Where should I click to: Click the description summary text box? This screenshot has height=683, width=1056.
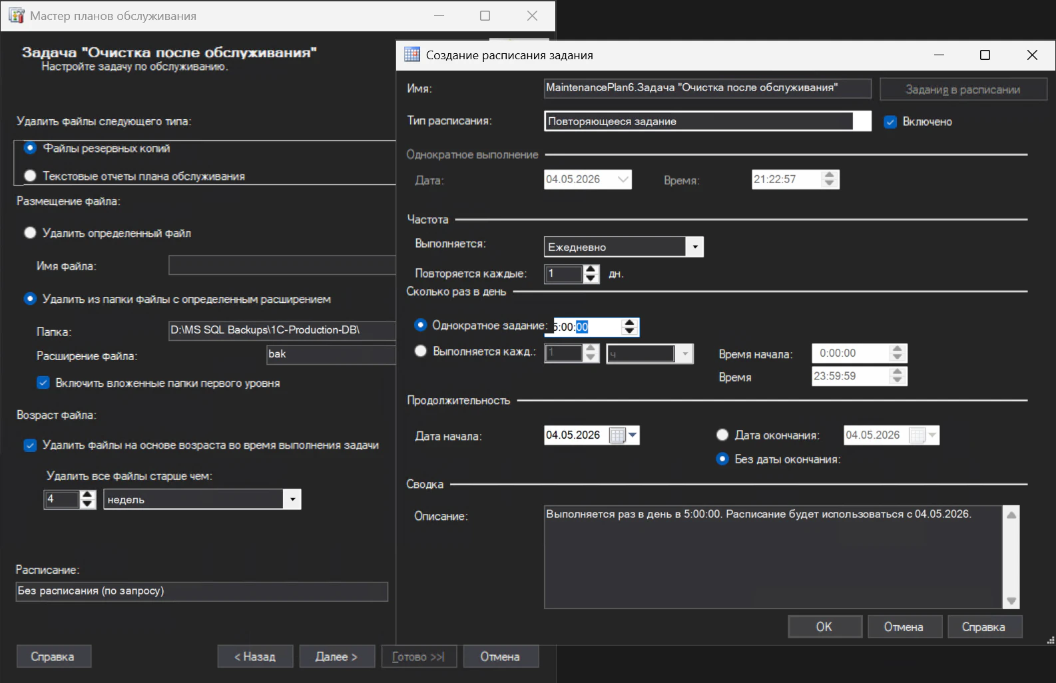(x=774, y=557)
